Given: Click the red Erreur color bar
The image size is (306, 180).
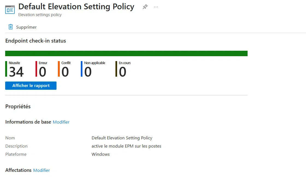Looking at the screenshot, I should point(36,69).
